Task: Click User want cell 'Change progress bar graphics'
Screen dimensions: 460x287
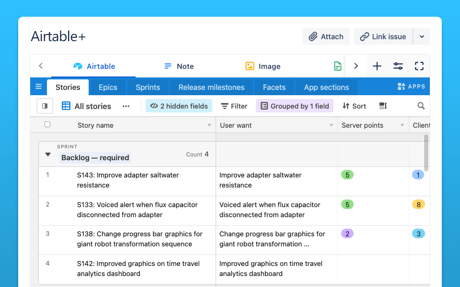Action: coord(276,240)
